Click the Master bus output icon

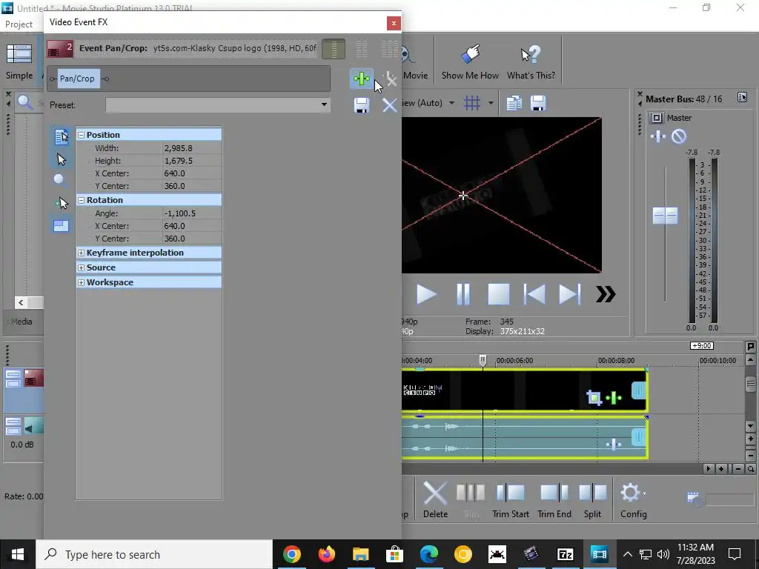(x=657, y=118)
